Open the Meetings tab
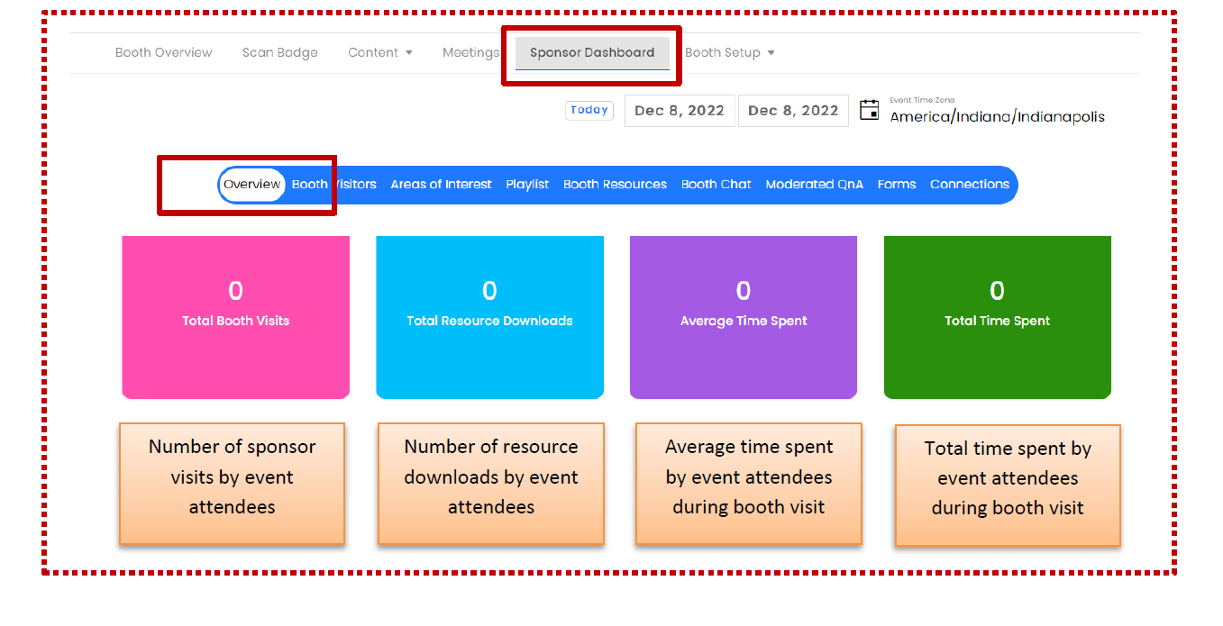Viewport: 1223px width, 626px height. coord(470,53)
